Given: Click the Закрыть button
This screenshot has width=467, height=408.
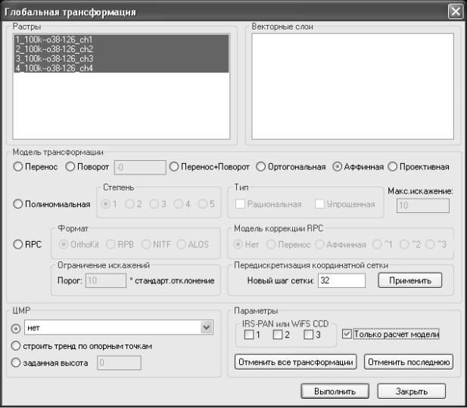Looking at the screenshot, I should (412, 391).
